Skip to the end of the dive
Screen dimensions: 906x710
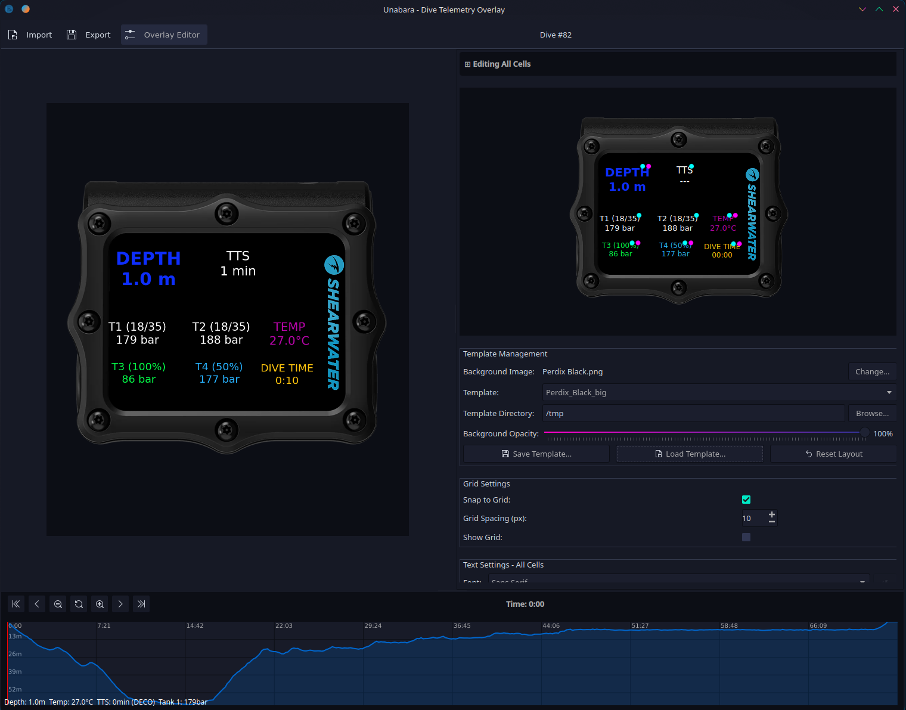141,604
